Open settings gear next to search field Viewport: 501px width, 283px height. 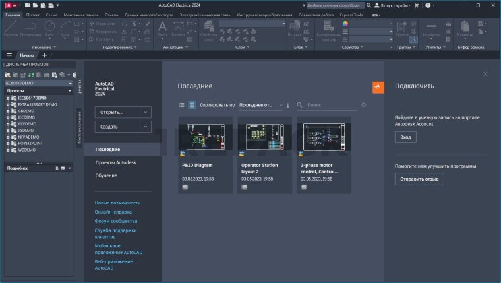coord(363,104)
